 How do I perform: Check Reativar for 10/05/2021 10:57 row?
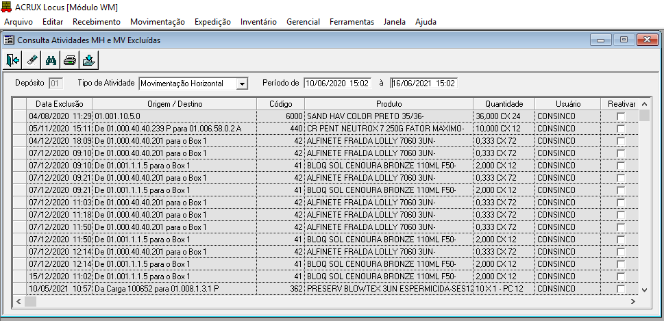pyautogui.click(x=621, y=288)
